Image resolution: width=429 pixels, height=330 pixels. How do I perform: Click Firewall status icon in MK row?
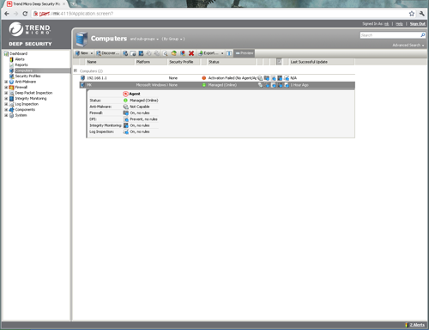coord(267,85)
